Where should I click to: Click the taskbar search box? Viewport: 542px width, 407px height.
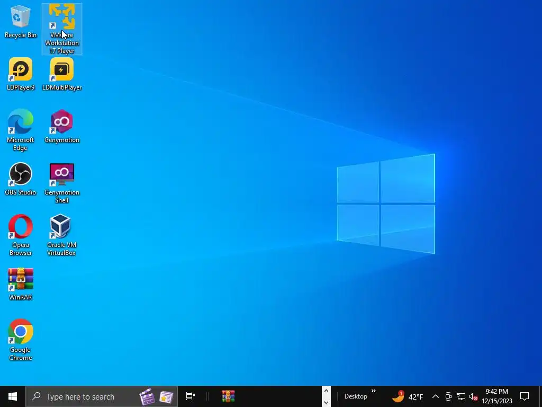(102, 396)
